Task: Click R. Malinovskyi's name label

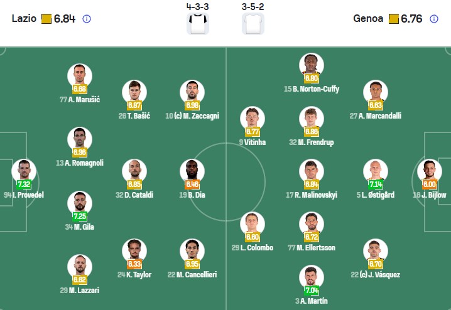Action: coord(312,195)
